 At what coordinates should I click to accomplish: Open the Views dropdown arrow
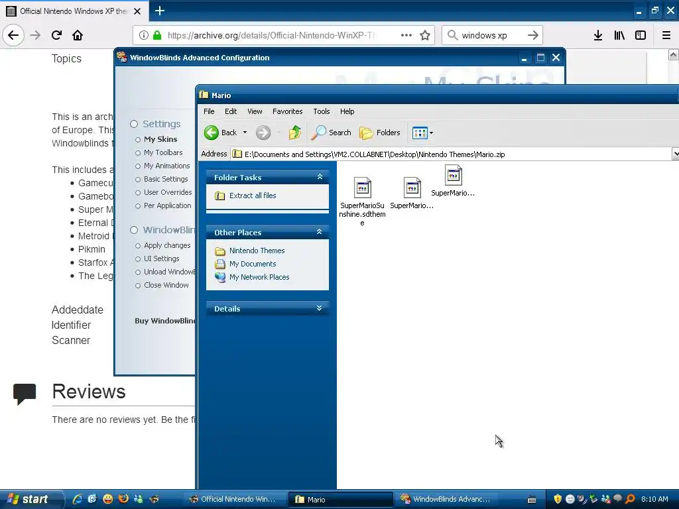[431, 133]
